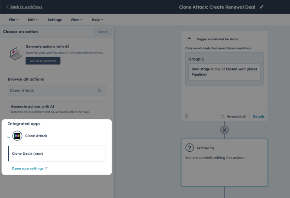Clear the Clone Attack search text
Viewport: 290px width, 198px height.
coord(100,91)
